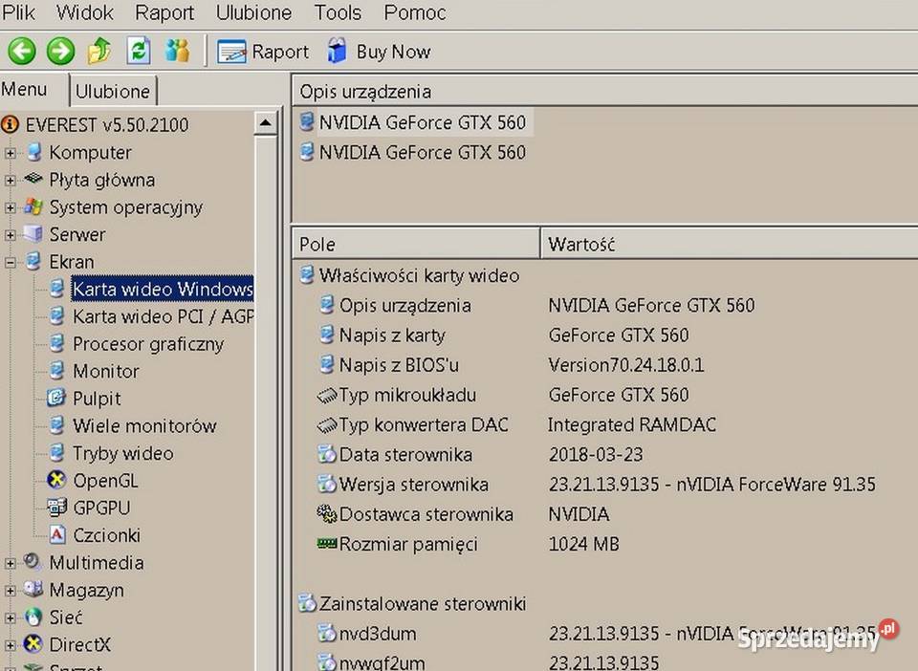Image resolution: width=918 pixels, height=671 pixels.
Task: Click the OpenGL icon in tree
Action: (56, 480)
